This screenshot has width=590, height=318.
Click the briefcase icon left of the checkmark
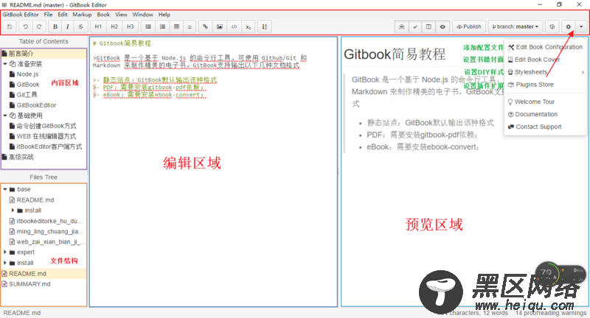click(401, 26)
